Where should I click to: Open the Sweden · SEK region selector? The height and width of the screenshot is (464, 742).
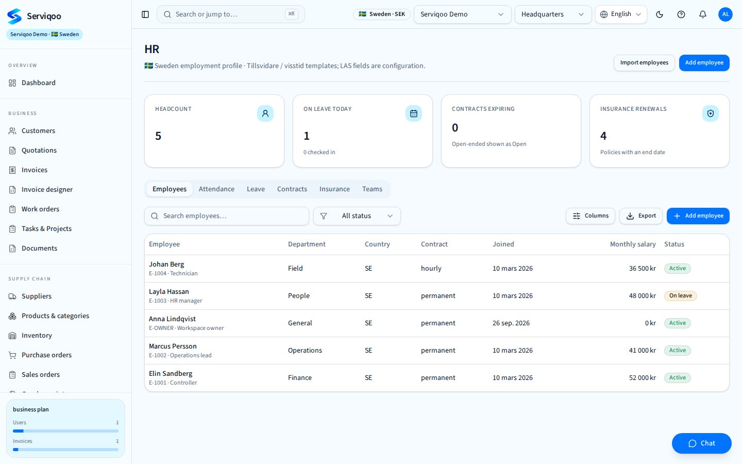click(x=382, y=14)
